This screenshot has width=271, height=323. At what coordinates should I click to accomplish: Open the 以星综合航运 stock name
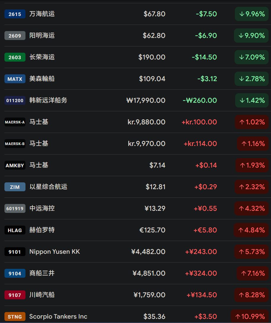(48, 187)
